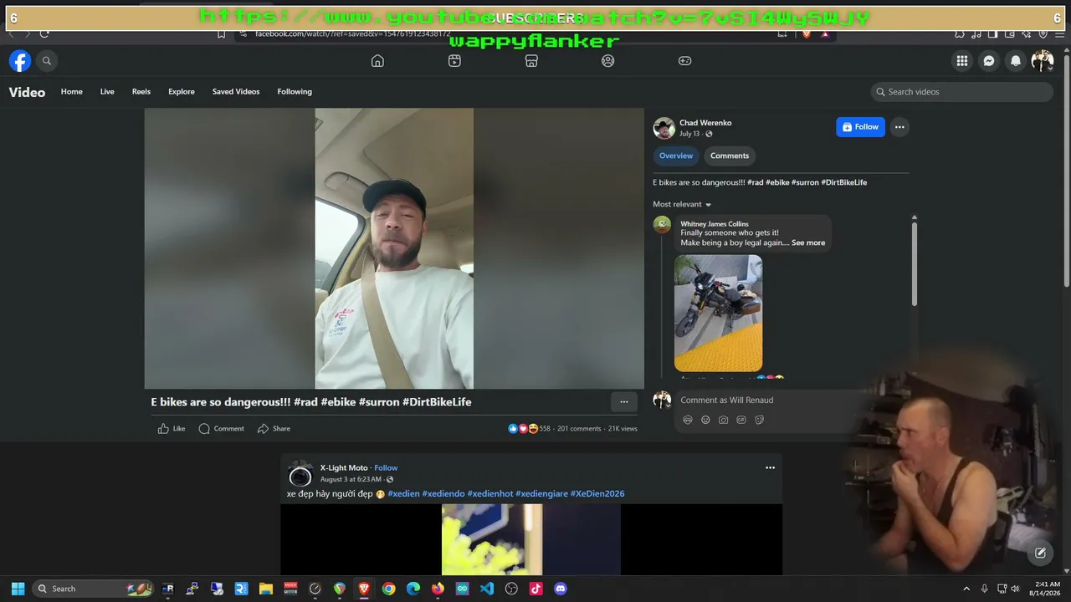Open Whitney James Collins' profile

pos(715,224)
